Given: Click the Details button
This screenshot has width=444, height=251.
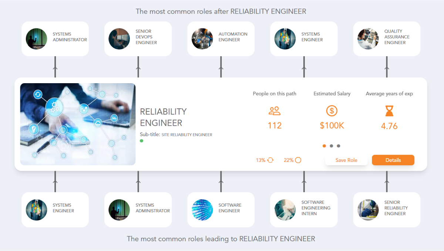Looking at the screenshot, I should click(x=393, y=160).
